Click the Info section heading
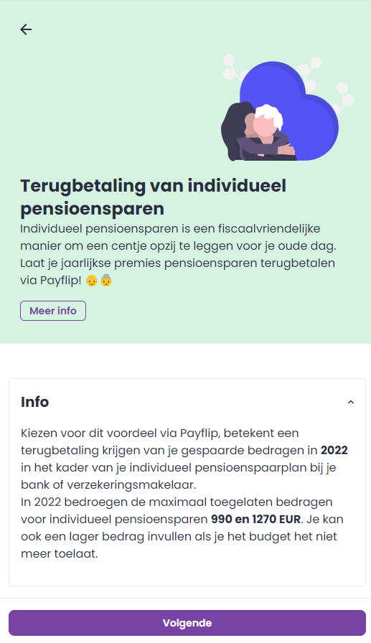The image size is (371, 643). (x=35, y=402)
